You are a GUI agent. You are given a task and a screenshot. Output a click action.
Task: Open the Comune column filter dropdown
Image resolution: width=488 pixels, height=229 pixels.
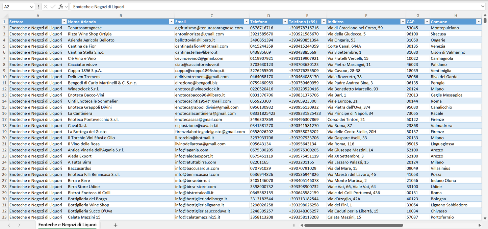[x=479, y=22]
